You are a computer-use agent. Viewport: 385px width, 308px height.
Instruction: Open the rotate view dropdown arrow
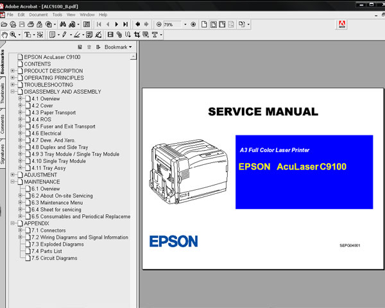pyautogui.click(x=248, y=24)
